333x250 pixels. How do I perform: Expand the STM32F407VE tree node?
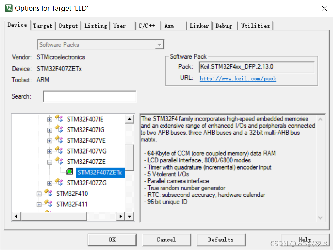coord(49,141)
